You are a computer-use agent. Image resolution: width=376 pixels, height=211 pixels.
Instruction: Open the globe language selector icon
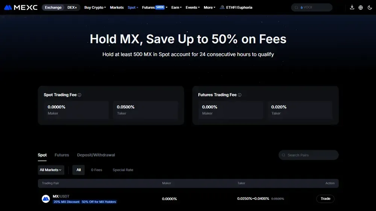point(361,8)
